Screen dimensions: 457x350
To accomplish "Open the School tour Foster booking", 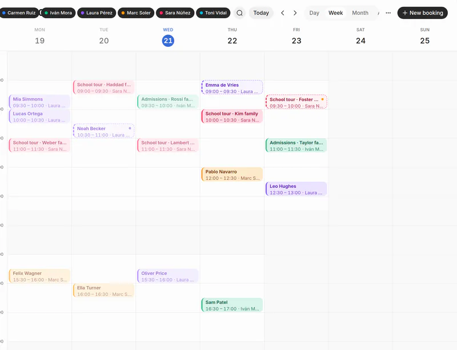I will pos(296,102).
